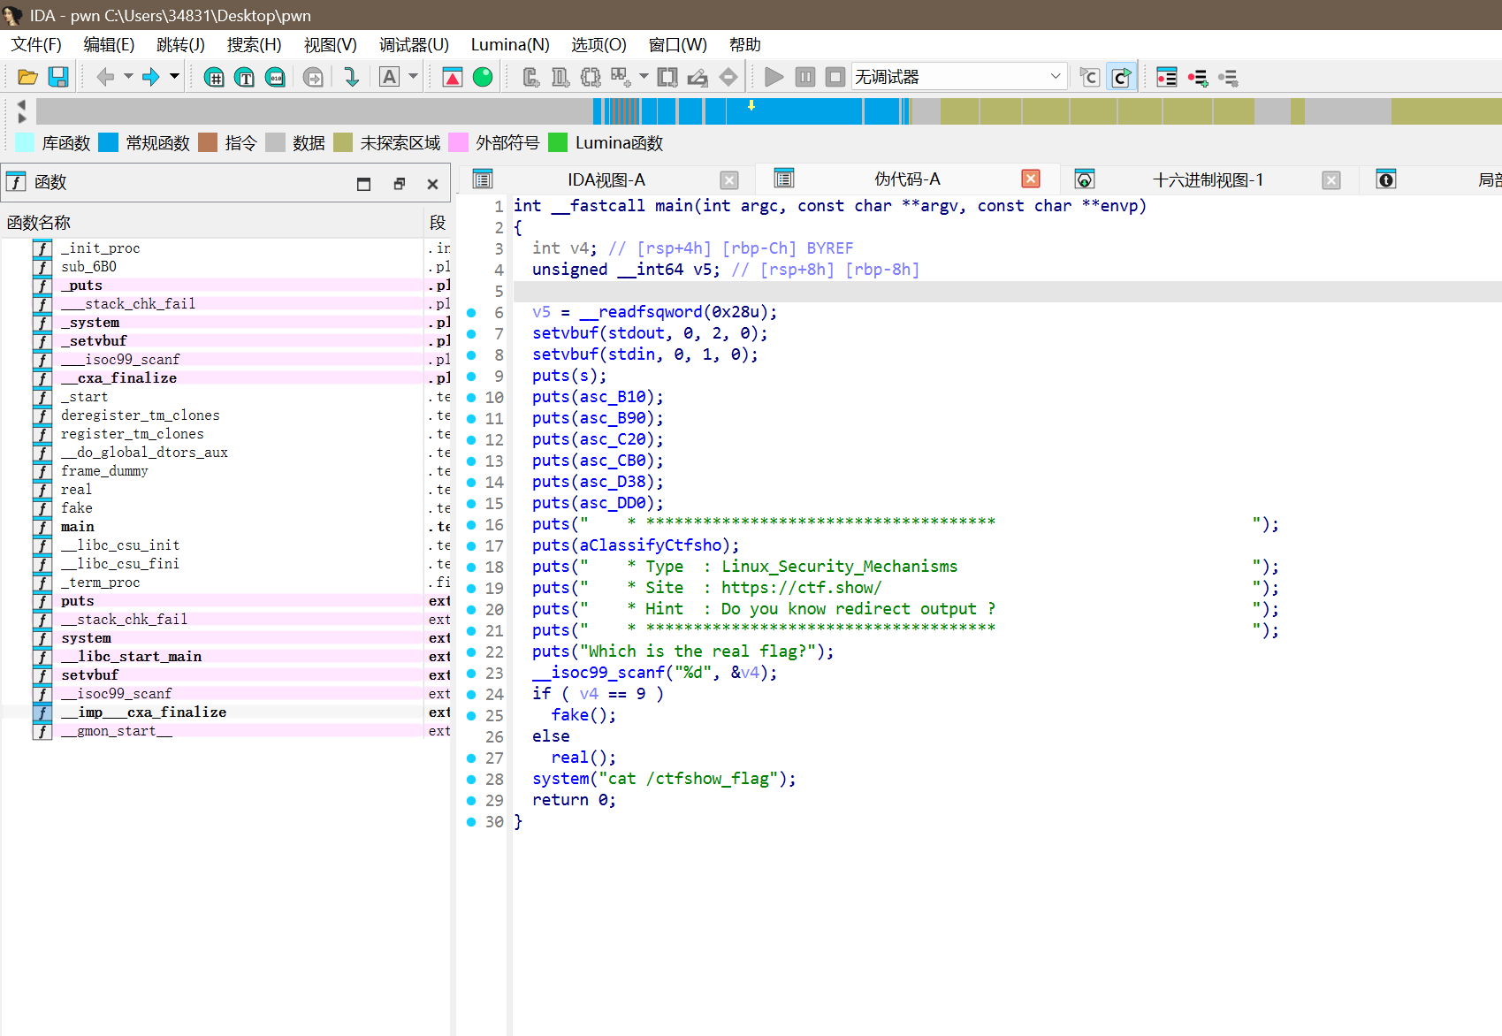Image resolution: width=1502 pixels, height=1036 pixels.
Task: Click the 010 binary search icon
Action: (276, 78)
